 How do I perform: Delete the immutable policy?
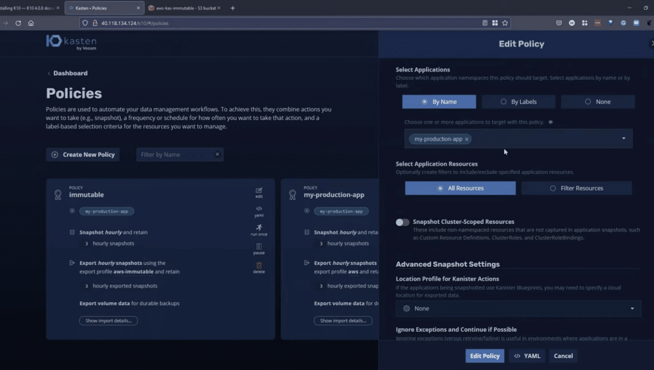[259, 268]
